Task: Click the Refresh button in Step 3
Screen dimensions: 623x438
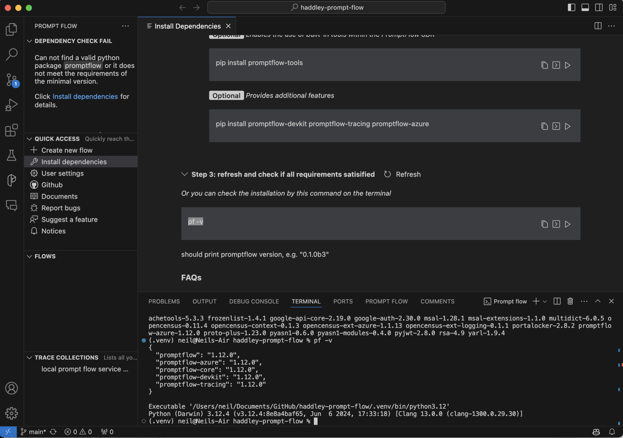Action: 402,174
